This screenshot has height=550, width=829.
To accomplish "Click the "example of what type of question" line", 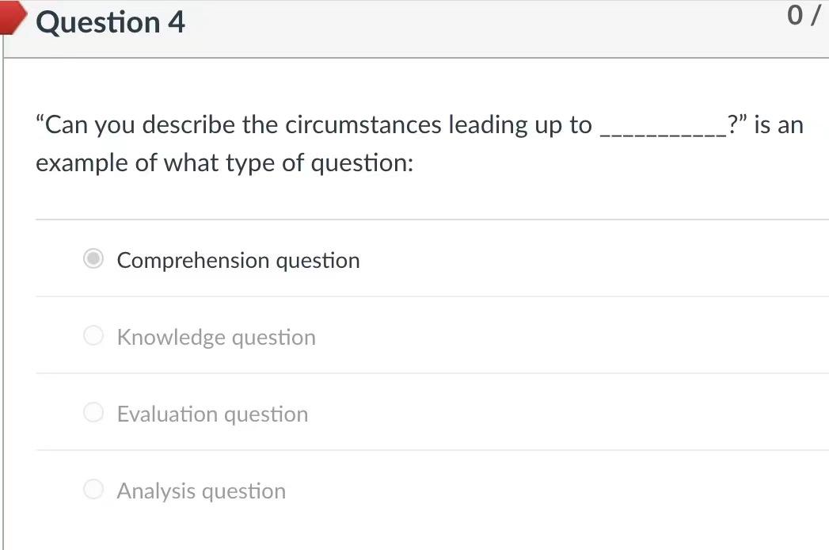I will pos(225,163).
